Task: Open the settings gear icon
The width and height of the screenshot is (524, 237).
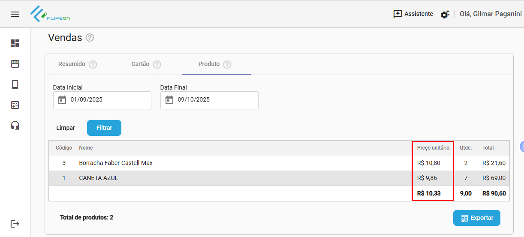Action: 445,14
